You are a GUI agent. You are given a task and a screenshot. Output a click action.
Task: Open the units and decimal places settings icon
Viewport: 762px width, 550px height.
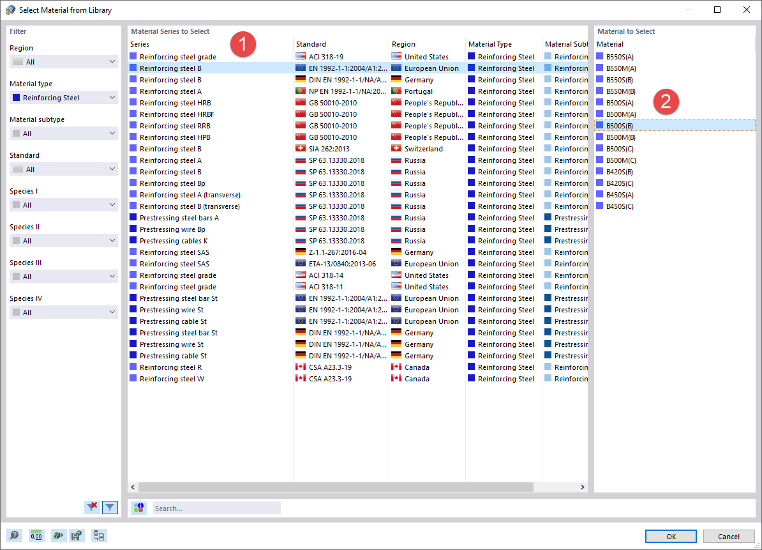pos(36,535)
